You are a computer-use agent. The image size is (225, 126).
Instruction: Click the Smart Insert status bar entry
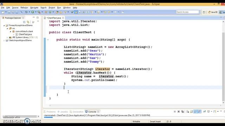(x=155, y=121)
